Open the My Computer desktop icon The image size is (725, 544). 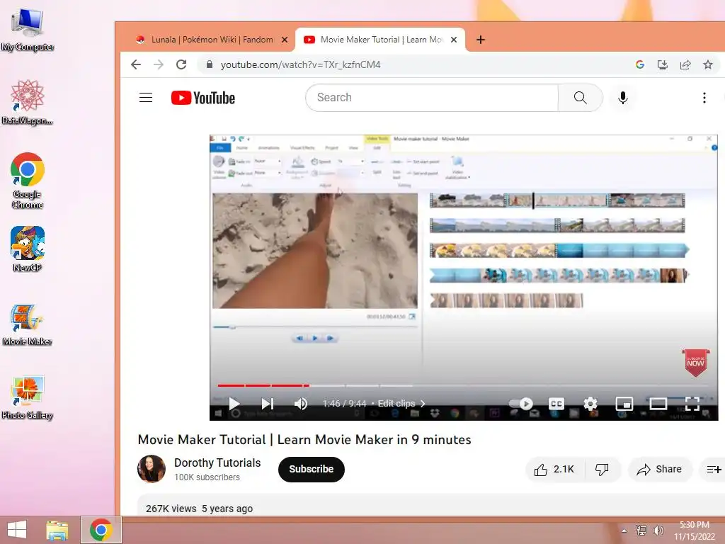[28, 28]
